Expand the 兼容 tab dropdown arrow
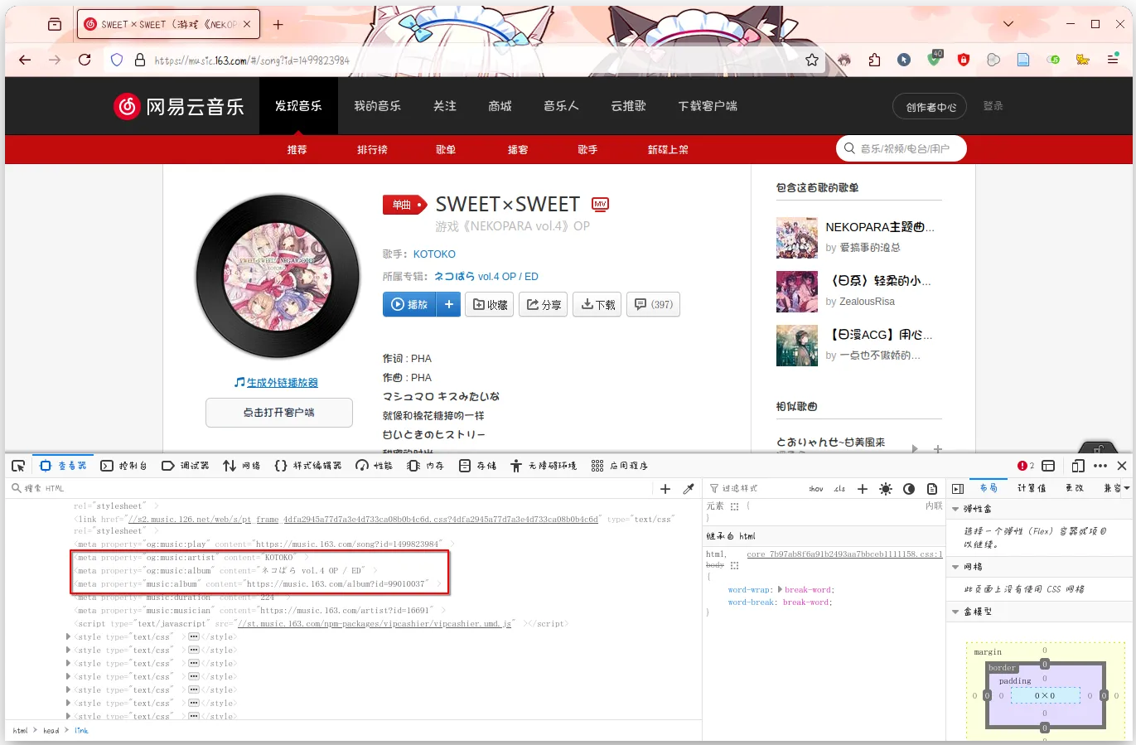Viewport: 1136px width, 745px height. [x=1128, y=488]
